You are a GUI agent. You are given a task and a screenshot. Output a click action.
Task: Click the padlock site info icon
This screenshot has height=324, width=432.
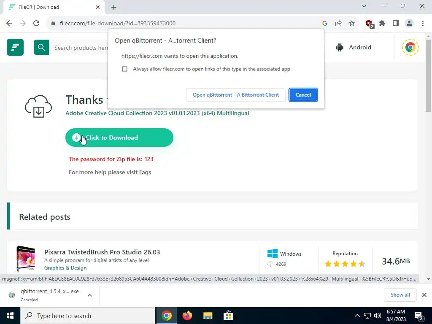click(53, 23)
